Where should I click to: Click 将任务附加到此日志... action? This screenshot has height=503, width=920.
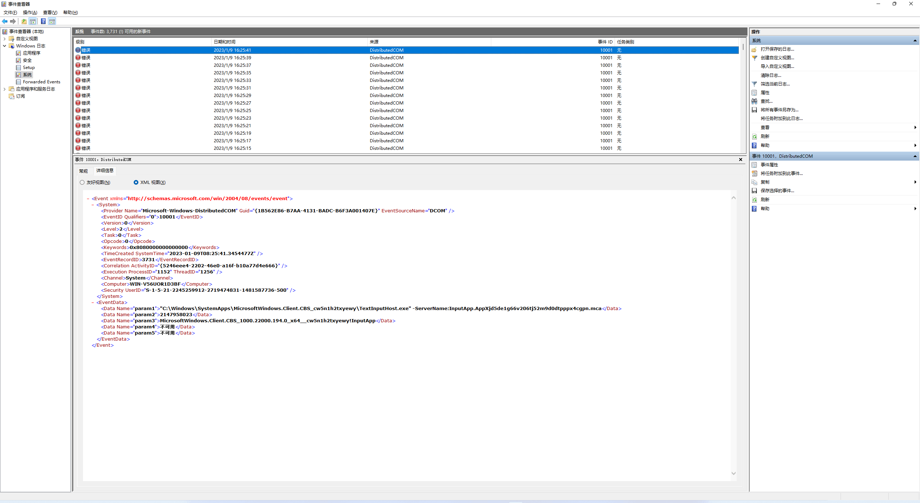[782, 119]
